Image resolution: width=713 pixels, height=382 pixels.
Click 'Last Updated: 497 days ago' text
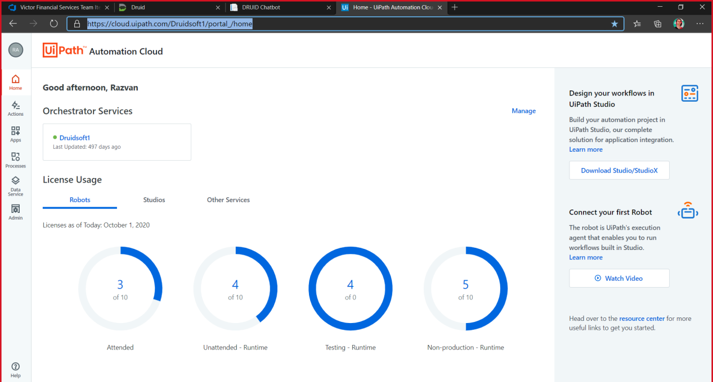click(x=87, y=147)
